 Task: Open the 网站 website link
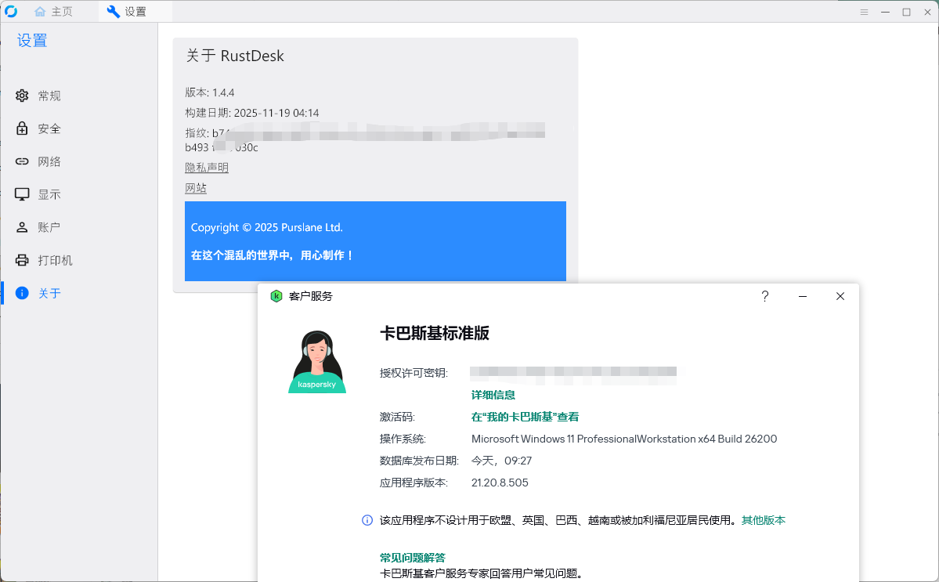(196, 188)
